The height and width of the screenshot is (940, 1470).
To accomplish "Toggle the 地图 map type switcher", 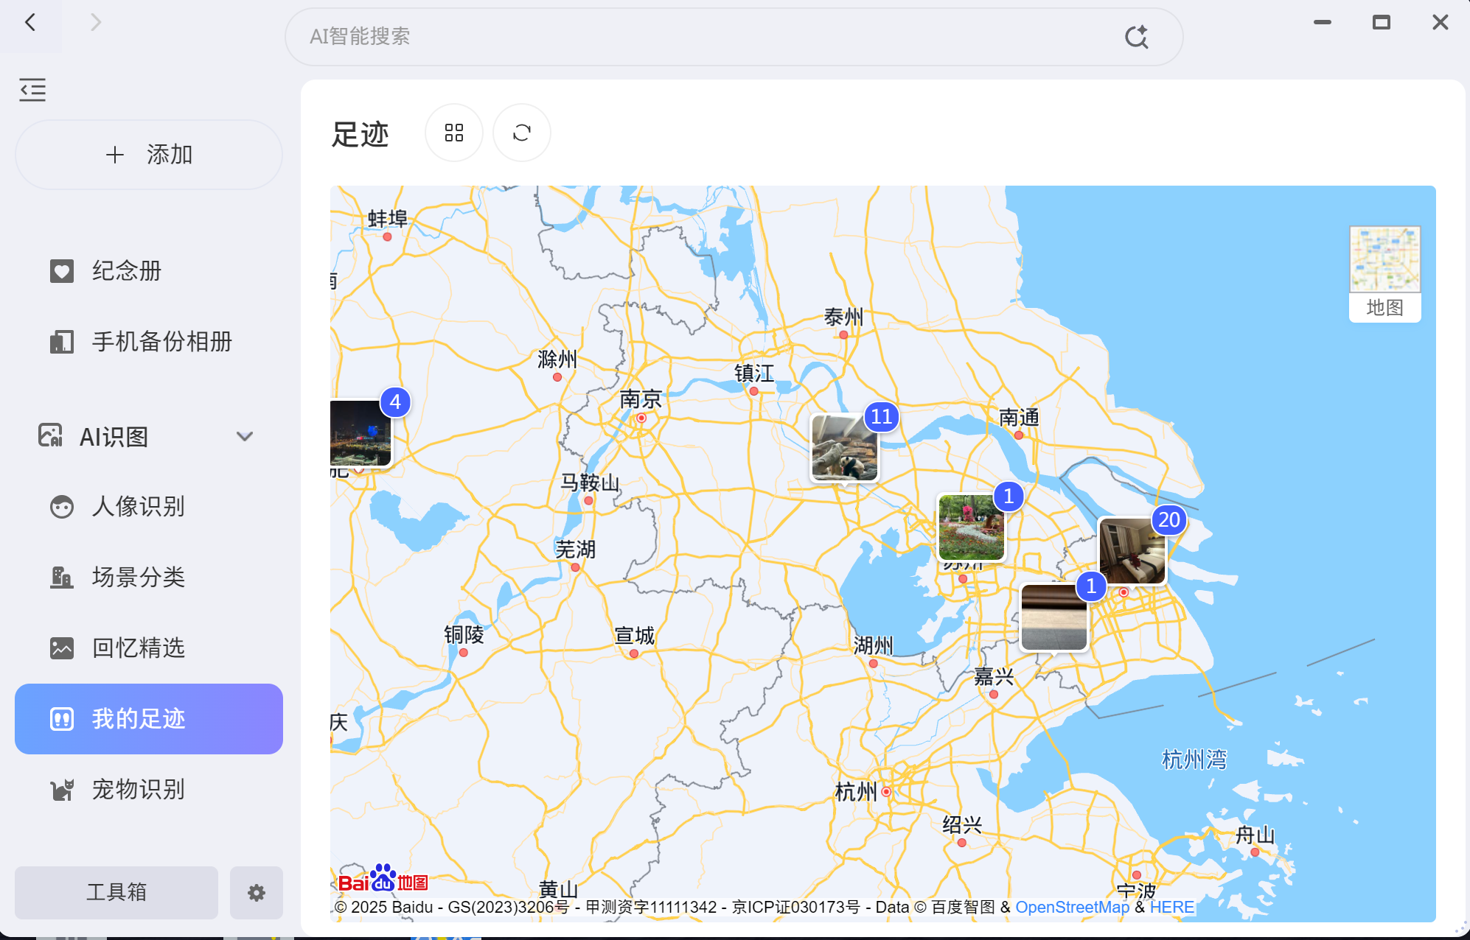I will [x=1384, y=273].
